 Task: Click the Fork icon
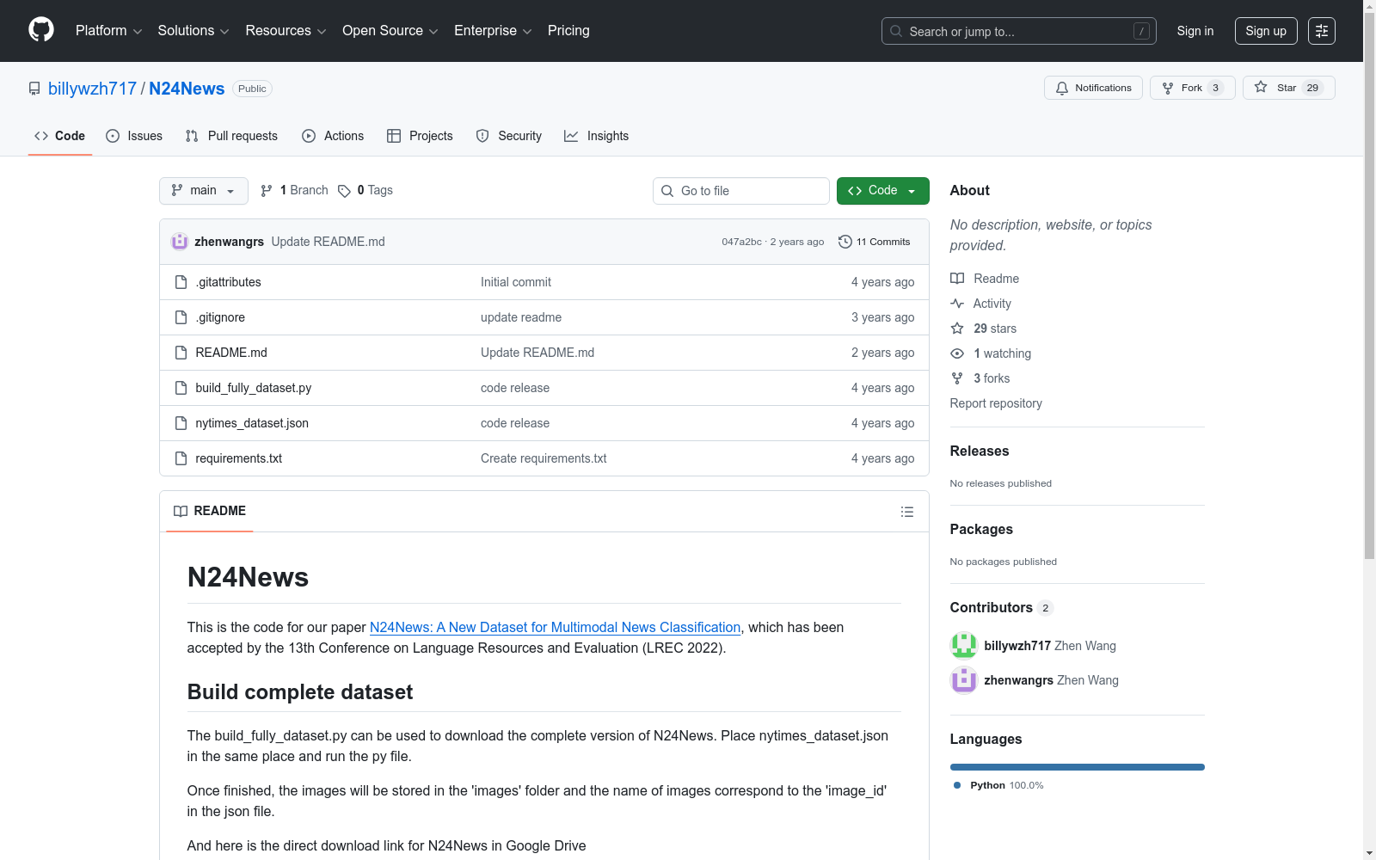click(1168, 88)
